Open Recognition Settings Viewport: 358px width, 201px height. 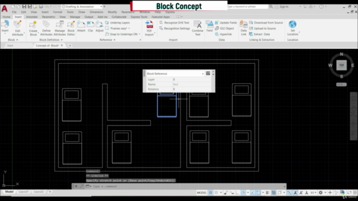tap(175, 28)
